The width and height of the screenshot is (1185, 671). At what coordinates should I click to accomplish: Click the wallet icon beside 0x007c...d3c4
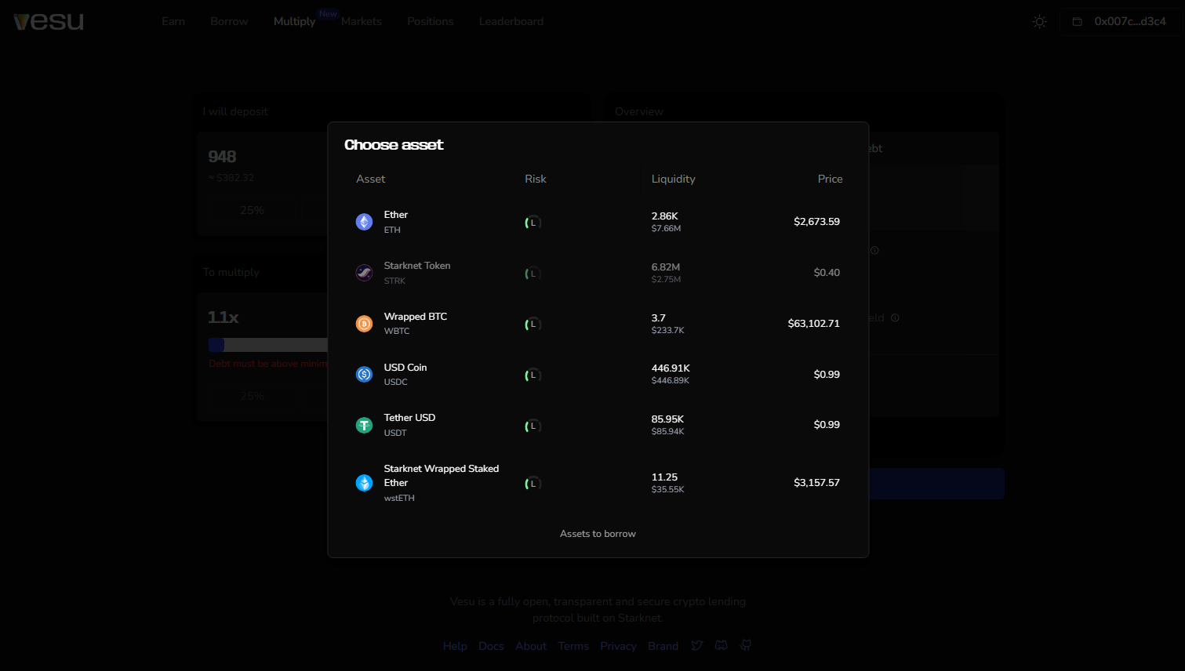pos(1078,22)
